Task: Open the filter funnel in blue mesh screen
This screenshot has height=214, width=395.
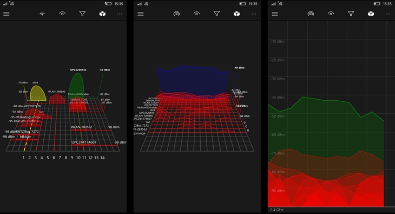Action: tap(216, 14)
